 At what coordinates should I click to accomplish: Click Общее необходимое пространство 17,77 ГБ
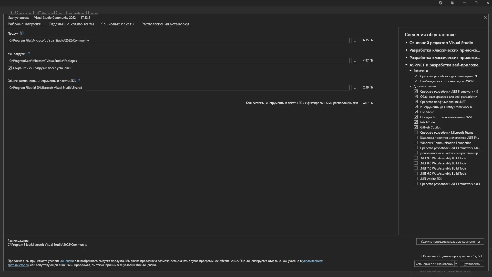point(453,256)
